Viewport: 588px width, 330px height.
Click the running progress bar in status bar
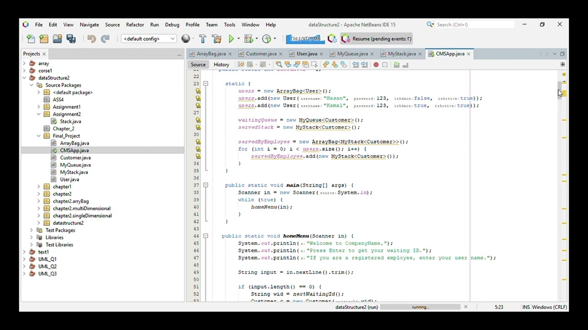[x=420, y=307]
